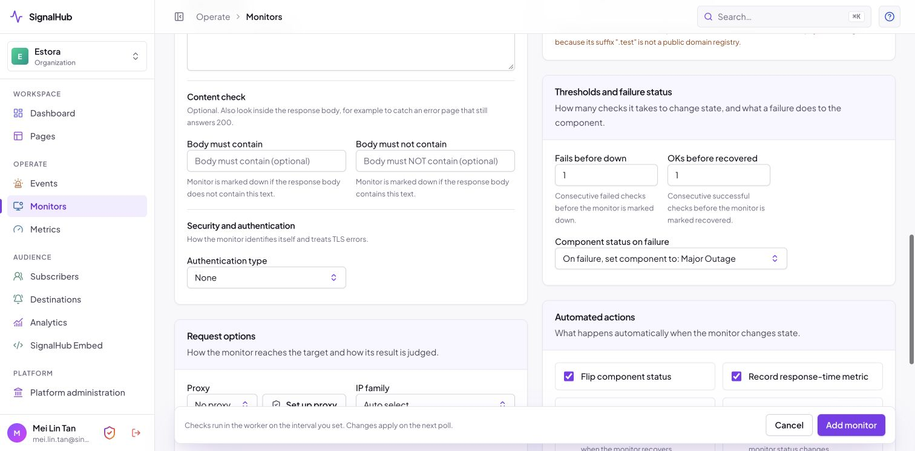Click the SignalHub logo
This screenshot has height=451, width=915.
coord(41,17)
